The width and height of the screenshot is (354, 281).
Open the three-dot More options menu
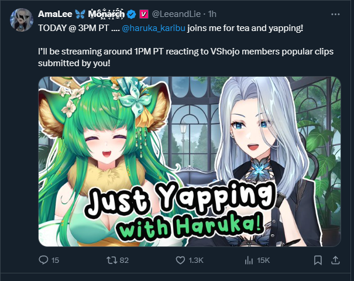335,14
